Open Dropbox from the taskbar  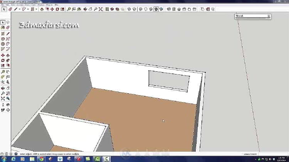click(60, 159)
